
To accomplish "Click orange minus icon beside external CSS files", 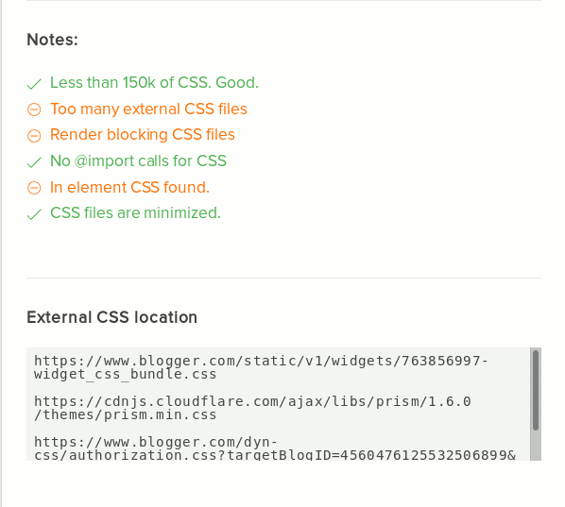I will click(34, 110).
